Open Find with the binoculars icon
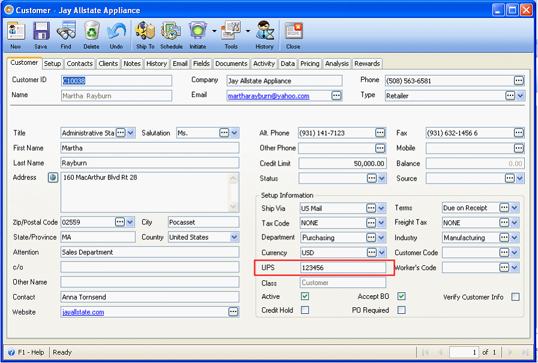538x363 pixels. click(x=66, y=31)
